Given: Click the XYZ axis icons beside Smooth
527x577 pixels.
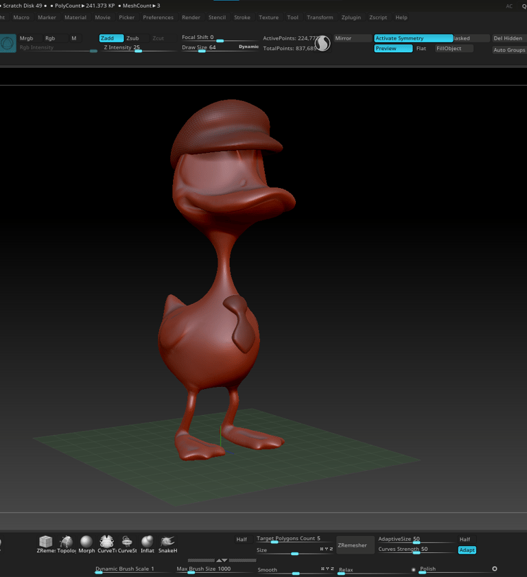Looking at the screenshot, I should [x=327, y=569].
